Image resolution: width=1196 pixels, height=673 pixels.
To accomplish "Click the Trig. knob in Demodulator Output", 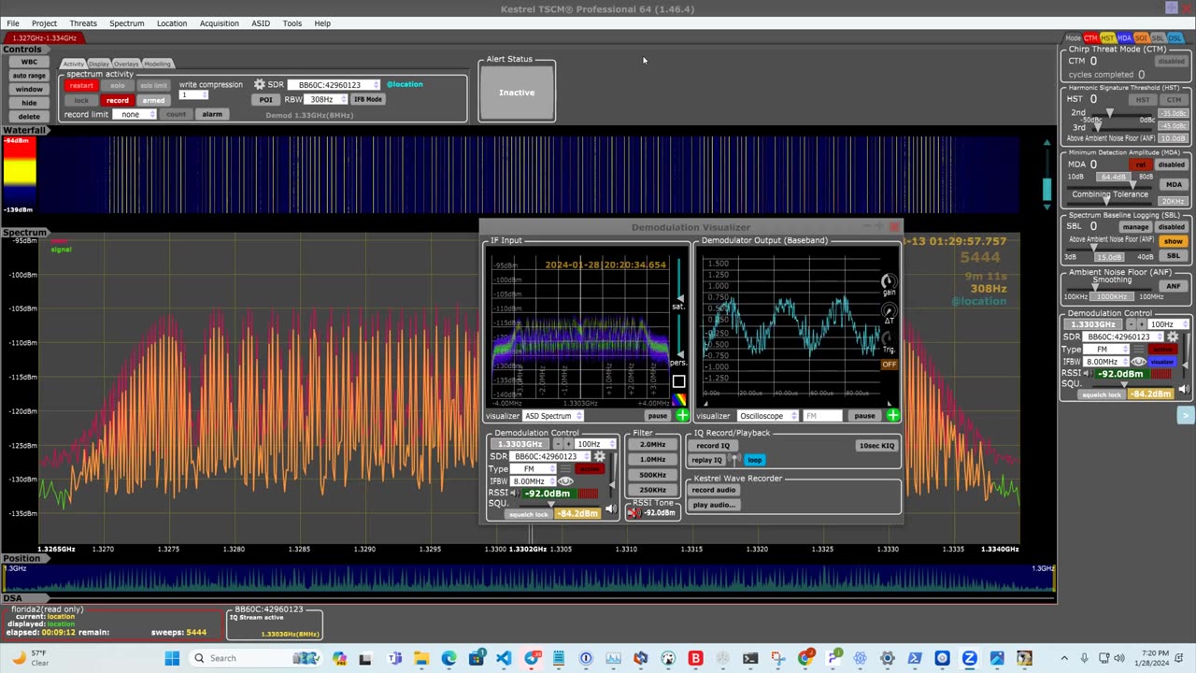I will click(x=889, y=338).
